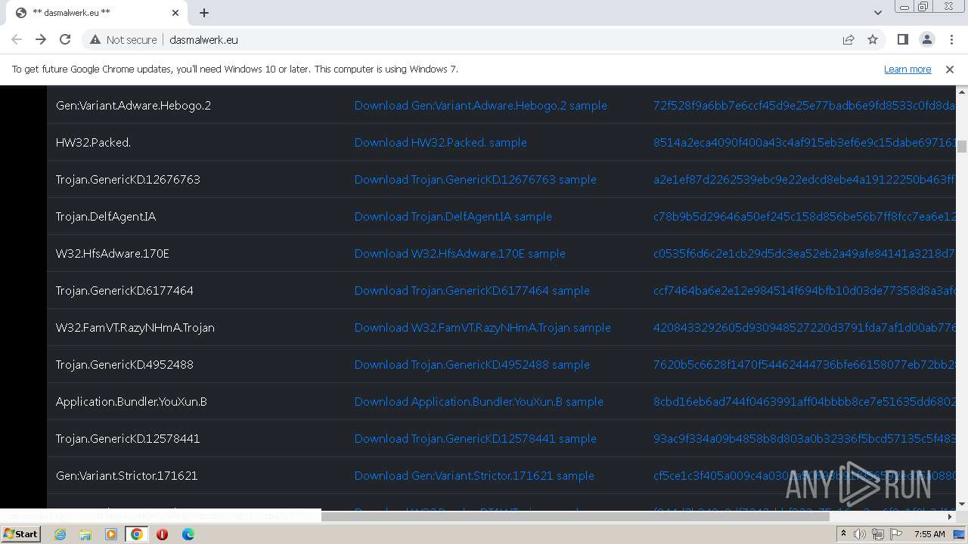Click the vertical scrollbar down arrow
This screenshot has width=968, height=544.
click(x=962, y=504)
